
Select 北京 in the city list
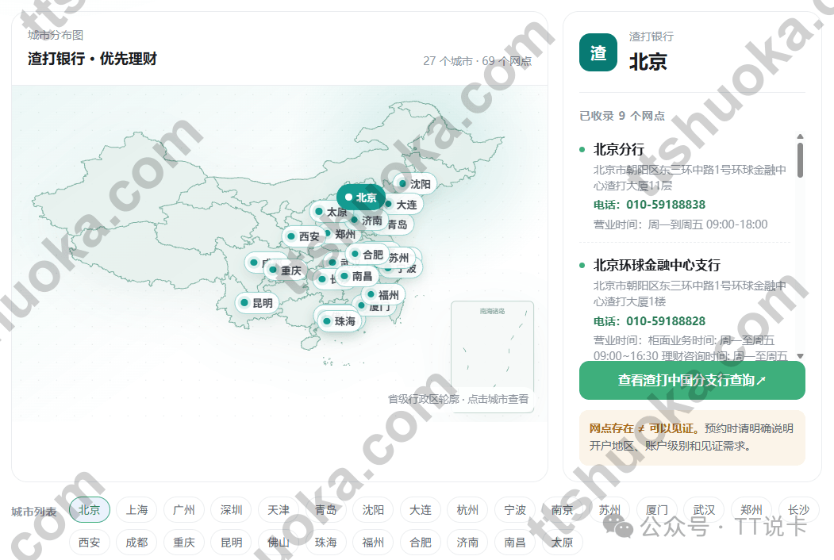pos(90,510)
